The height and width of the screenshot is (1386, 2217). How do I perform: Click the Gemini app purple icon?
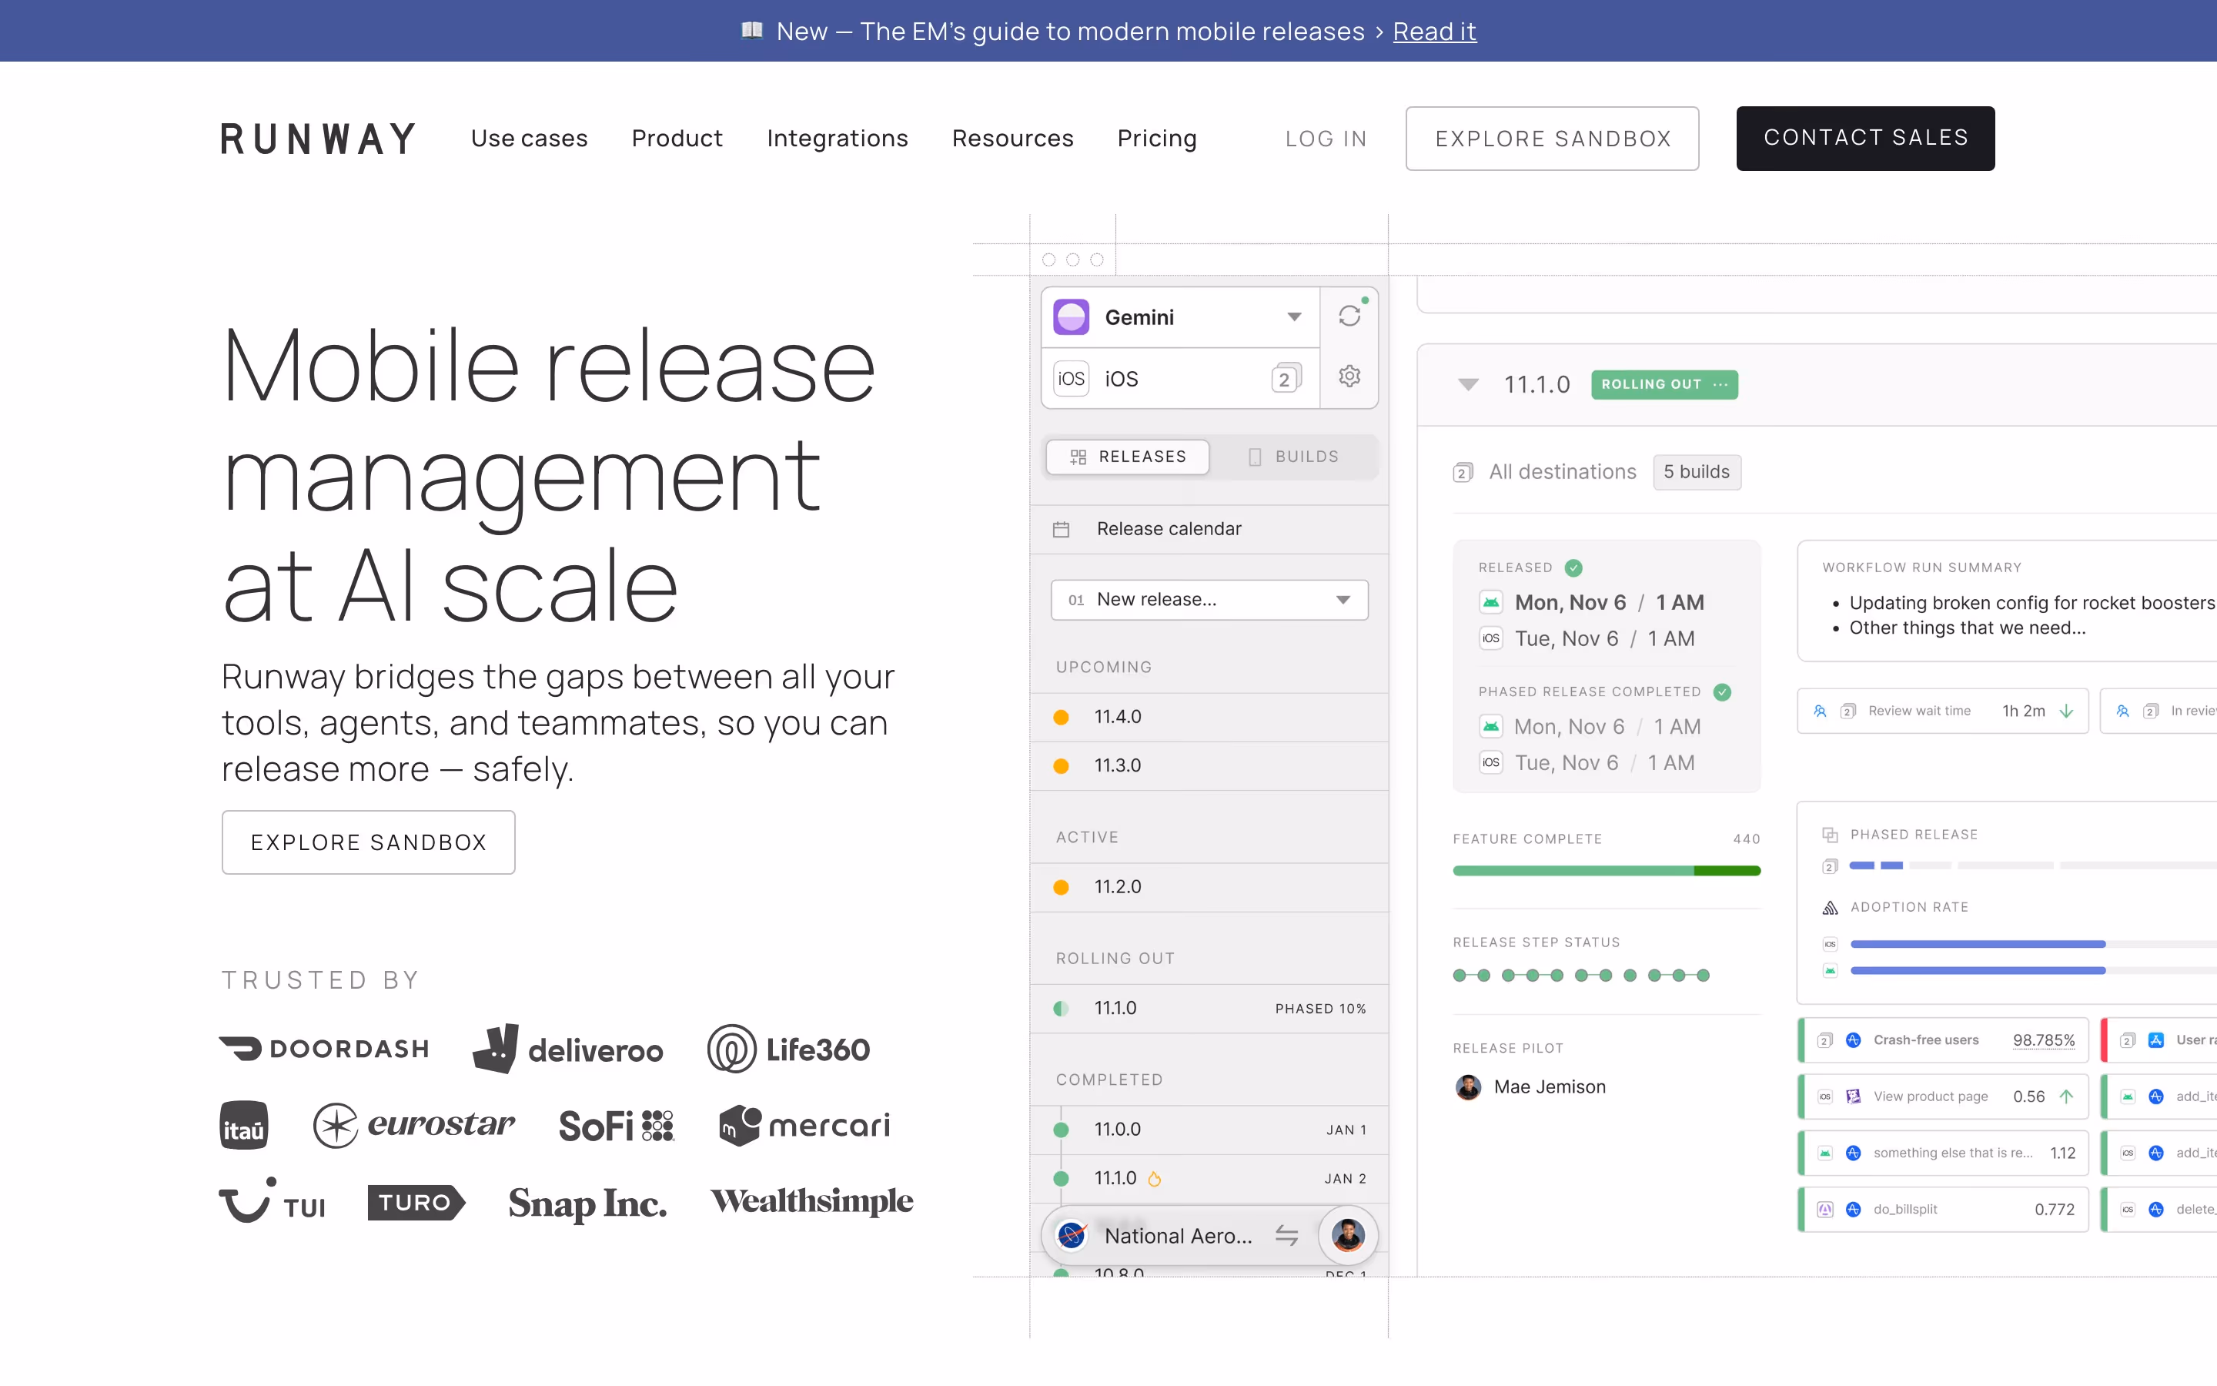coord(1071,317)
